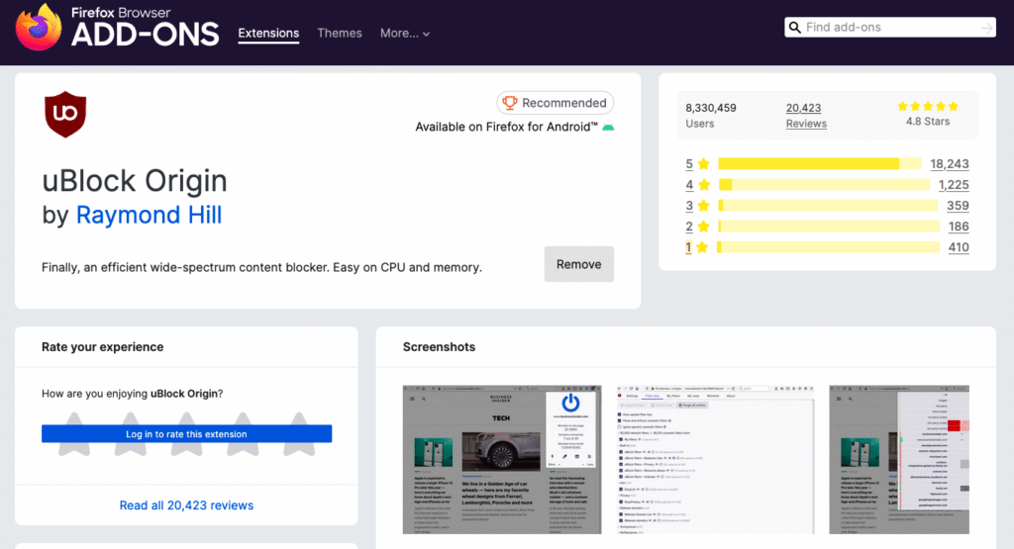Read all 20,423 reviews
This screenshot has width=1014, height=549.
(186, 505)
